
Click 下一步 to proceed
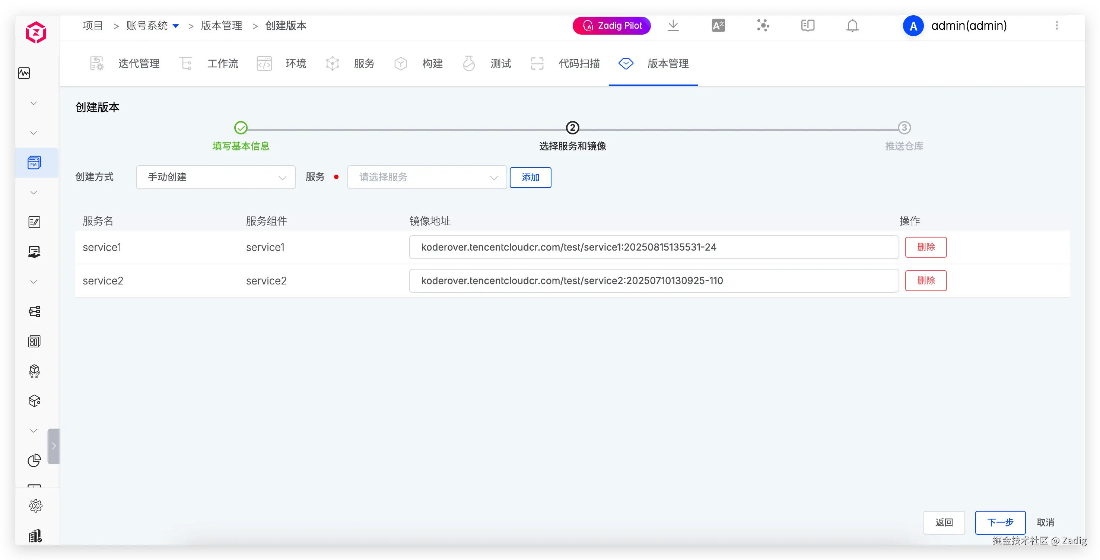pyautogui.click(x=1000, y=522)
